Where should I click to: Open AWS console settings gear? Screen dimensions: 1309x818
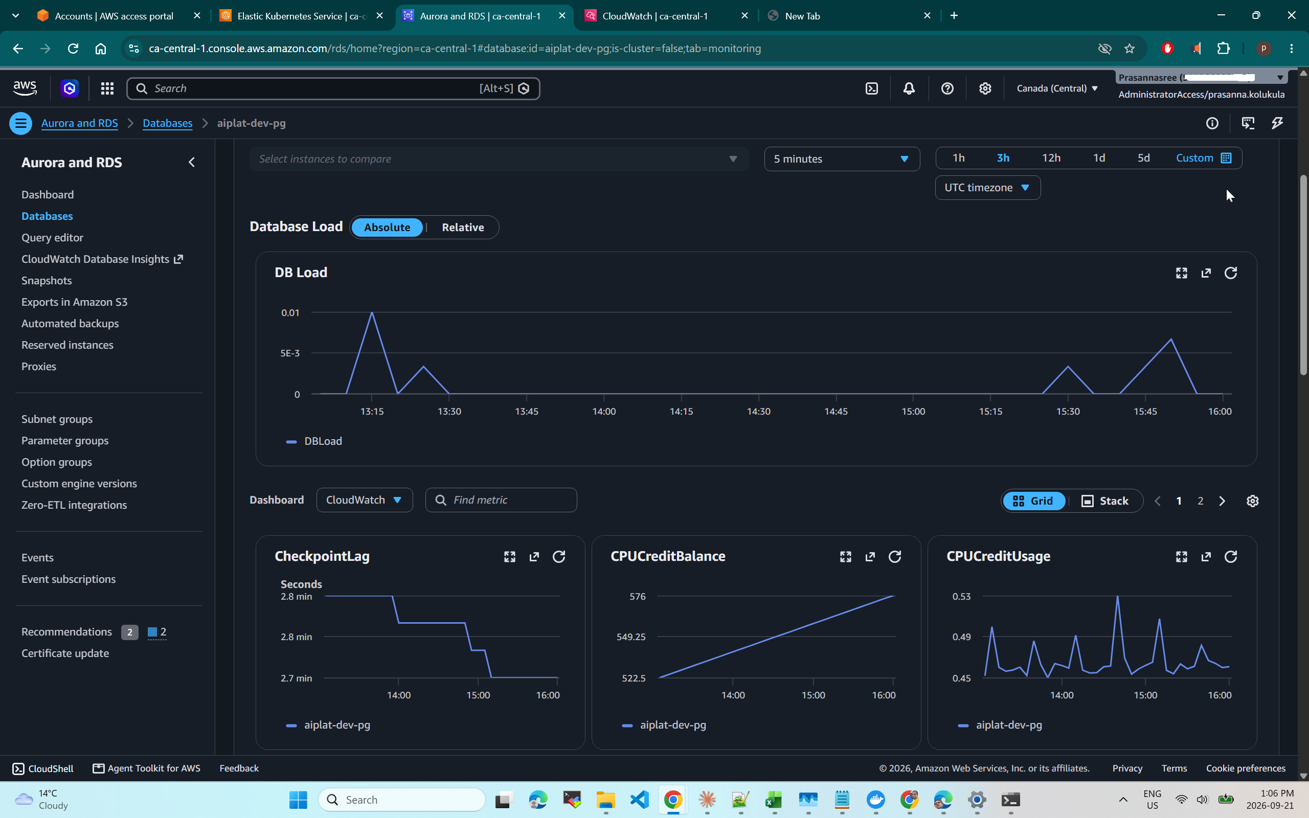click(x=985, y=88)
